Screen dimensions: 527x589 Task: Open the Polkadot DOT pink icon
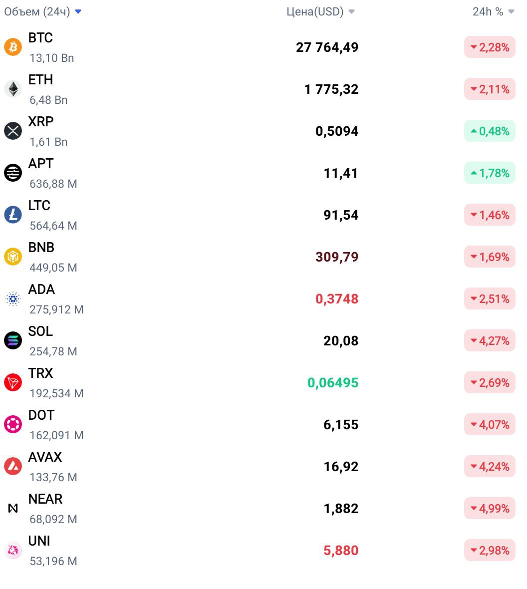pyautogui.click(x=13, y=424)
